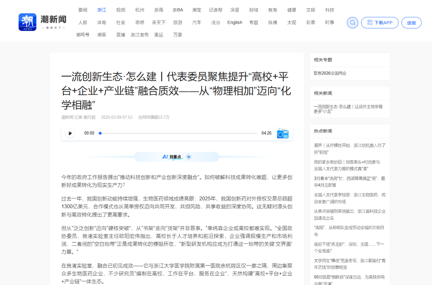
Task: Switch to the 视频 channel
Action: pyautogui.click(x=121, y=10)
